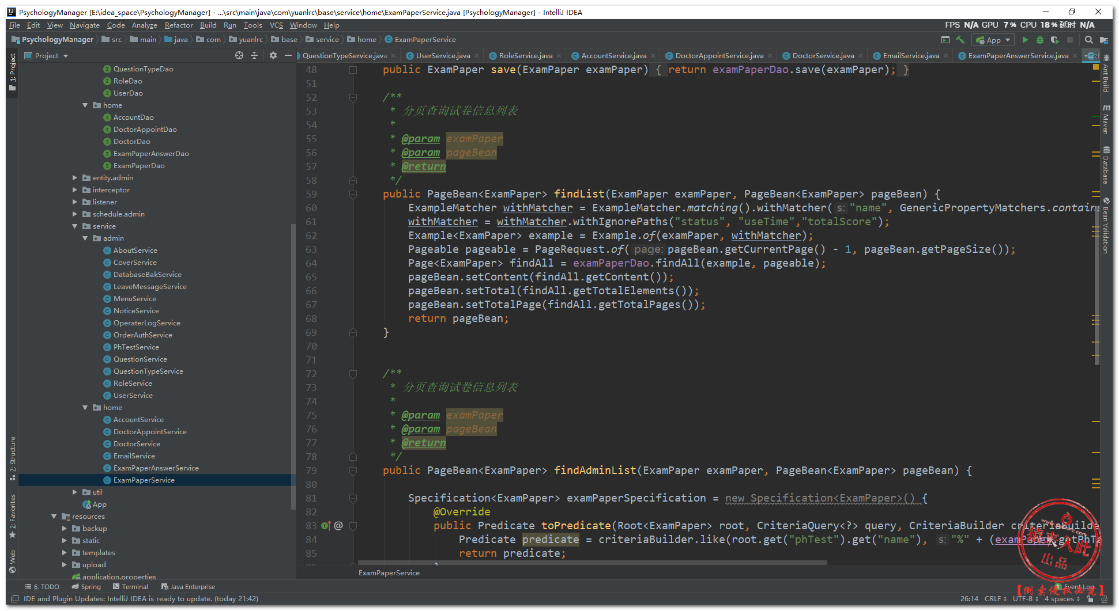Expand the entity.admin package

[75, 178]
